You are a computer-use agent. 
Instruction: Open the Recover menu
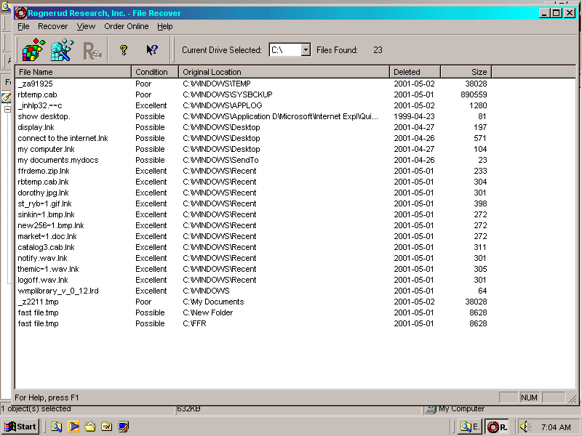click(52, 26)
